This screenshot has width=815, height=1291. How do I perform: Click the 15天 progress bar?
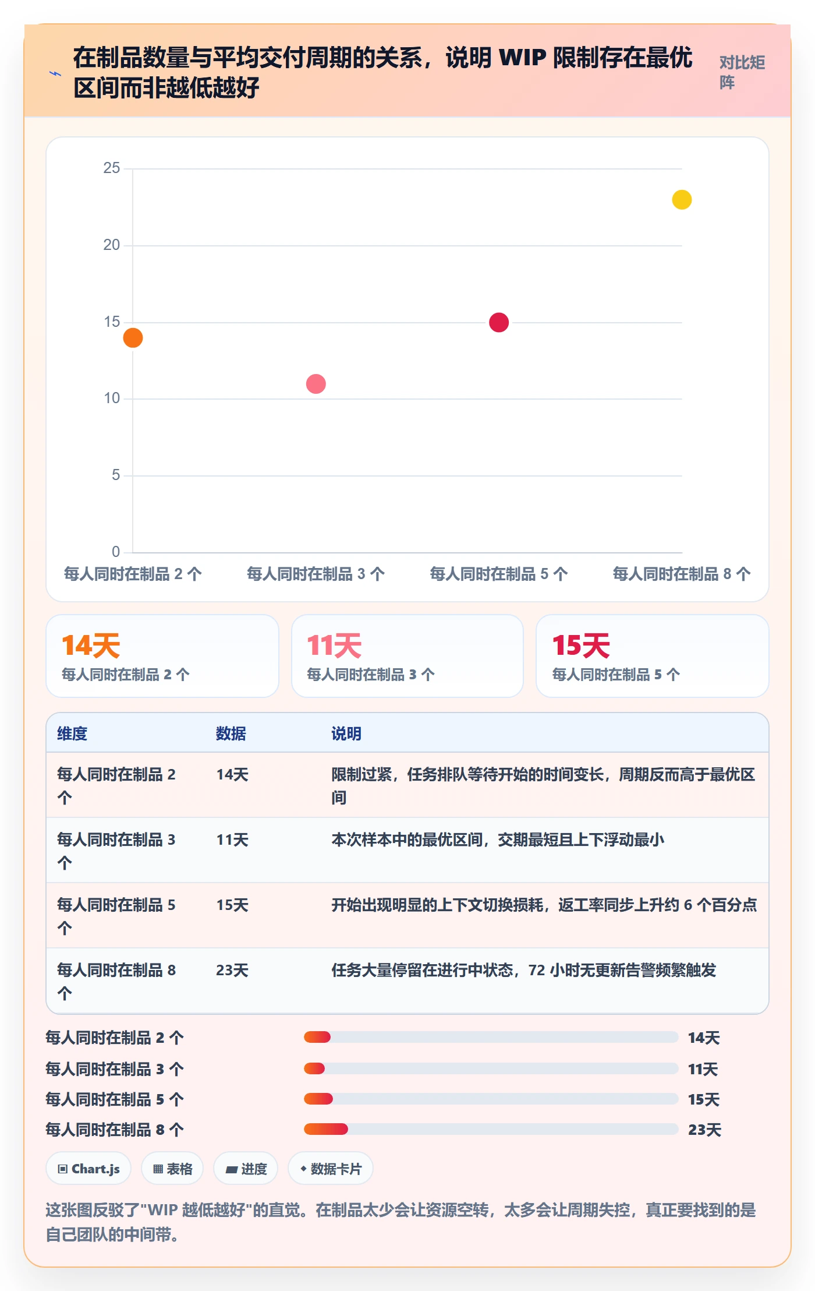[491, 1099]
